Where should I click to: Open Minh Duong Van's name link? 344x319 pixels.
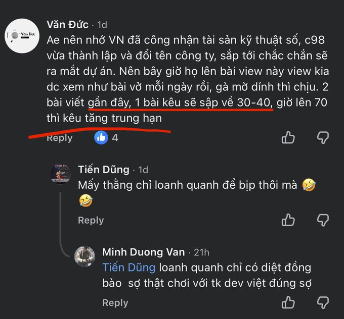click(x=144, y=251)
